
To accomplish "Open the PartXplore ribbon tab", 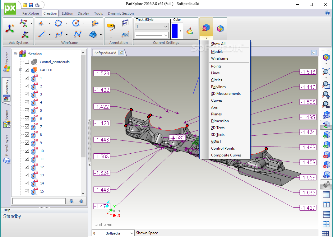I will tap(30, 13).
